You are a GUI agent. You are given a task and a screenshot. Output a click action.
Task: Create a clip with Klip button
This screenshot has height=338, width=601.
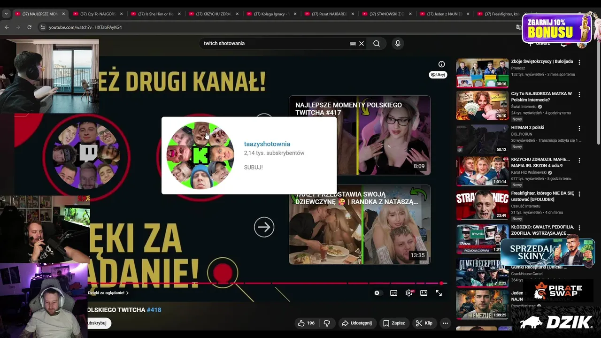tap(424, 323)
